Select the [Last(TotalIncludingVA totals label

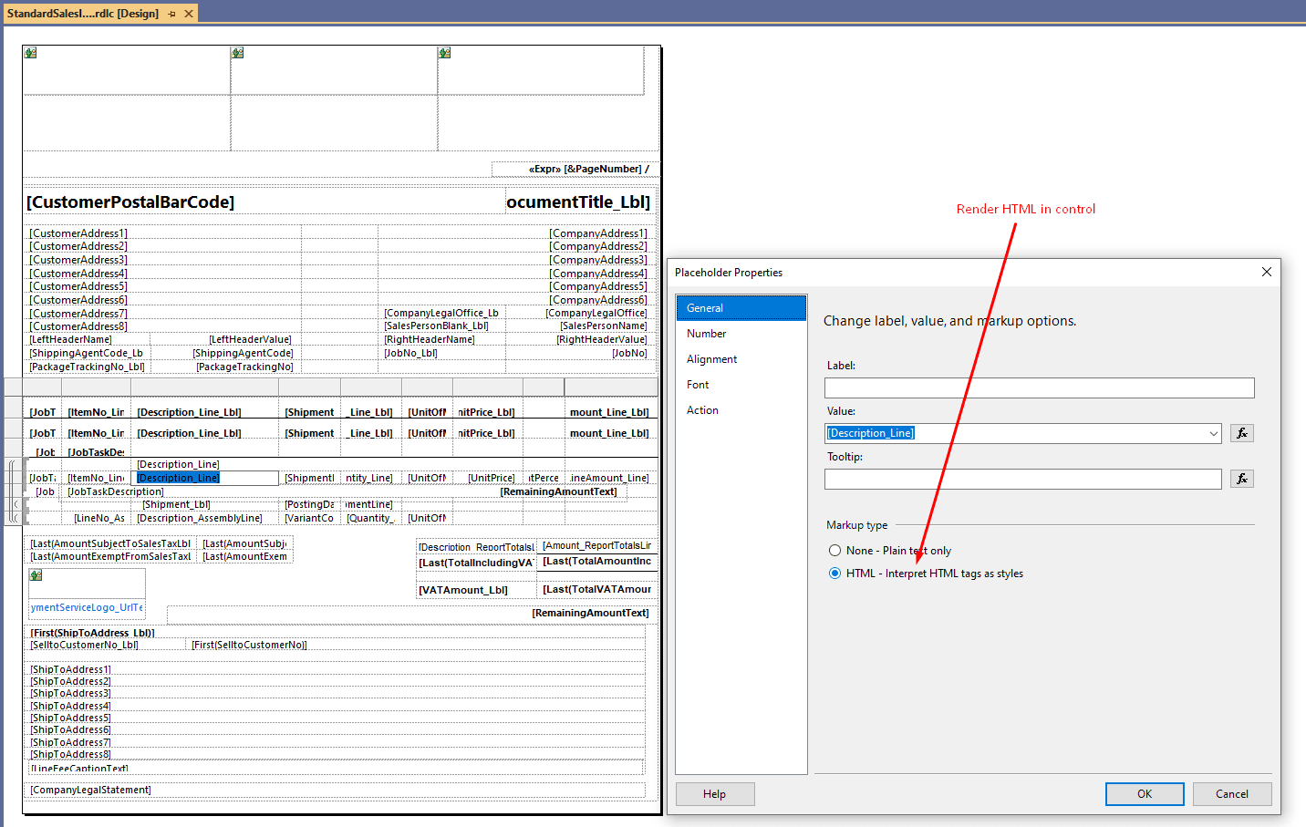click(x=476, y=563)
